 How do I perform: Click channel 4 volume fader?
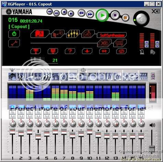coord(38,136)
